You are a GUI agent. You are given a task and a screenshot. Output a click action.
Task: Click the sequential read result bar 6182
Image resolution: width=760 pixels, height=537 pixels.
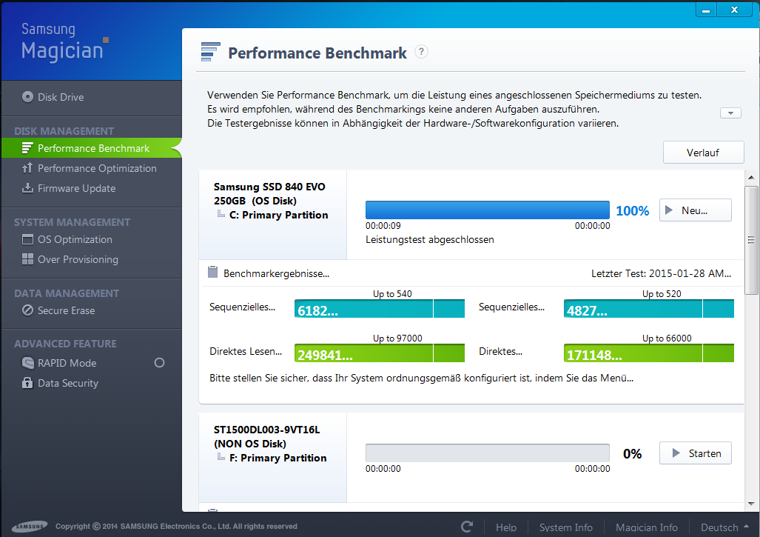pos(380,309)
